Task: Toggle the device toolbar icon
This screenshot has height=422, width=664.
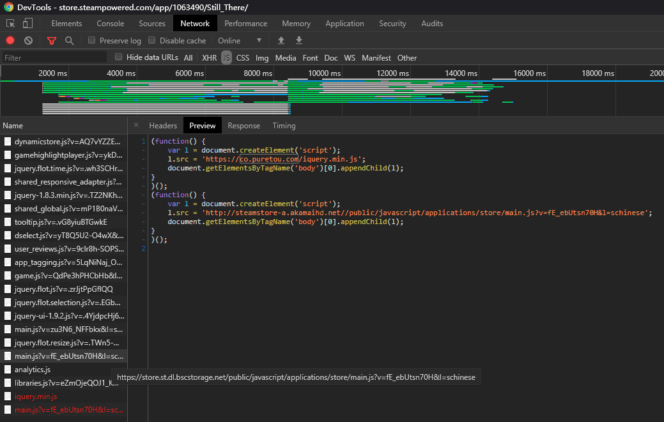Action: click(27, 24)
